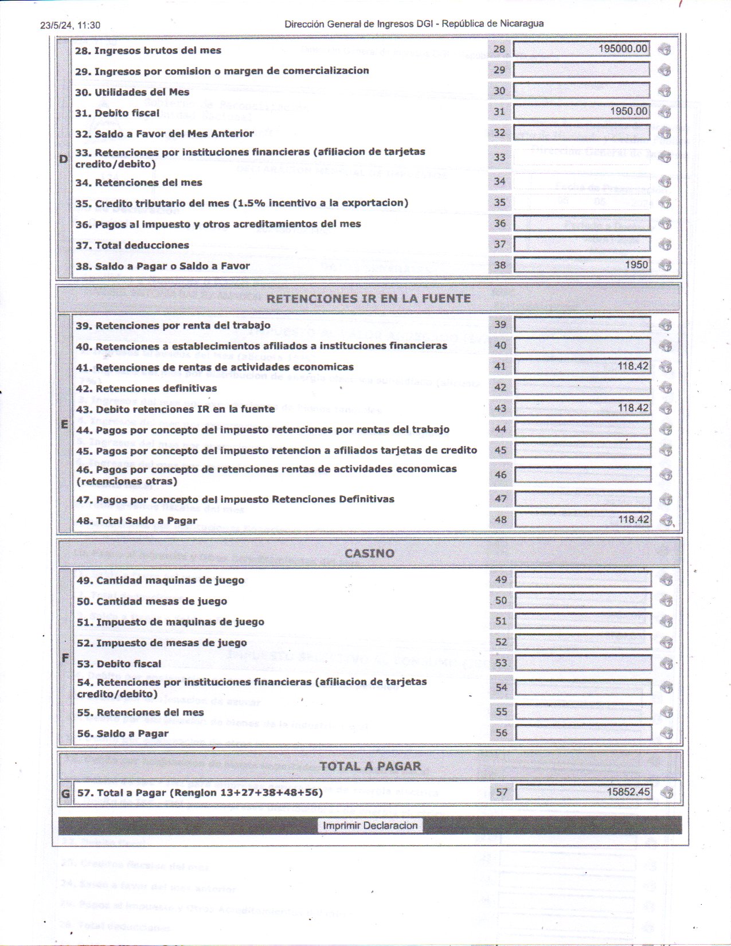Click the help icon beside field 56
The height and width of the screenshot is (946, 731).
(x=666, y=733)
